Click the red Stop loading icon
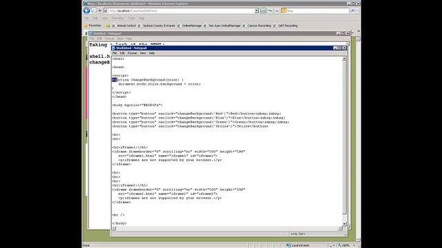Image resolution: width=442 pixels, height=248 pixels. (277, 11)
